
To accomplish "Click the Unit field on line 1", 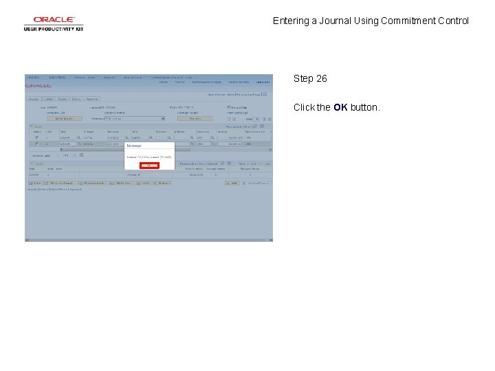I will click(68, 138).
